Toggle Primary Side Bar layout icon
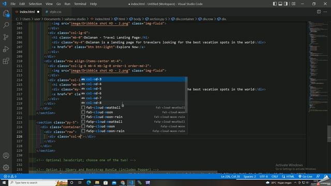The width and height of the screenshot is (331, 186). [x=275, y=4]
